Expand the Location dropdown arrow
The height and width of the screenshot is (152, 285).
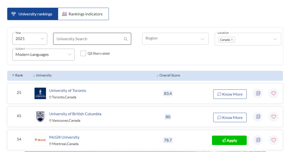[275, 39]
